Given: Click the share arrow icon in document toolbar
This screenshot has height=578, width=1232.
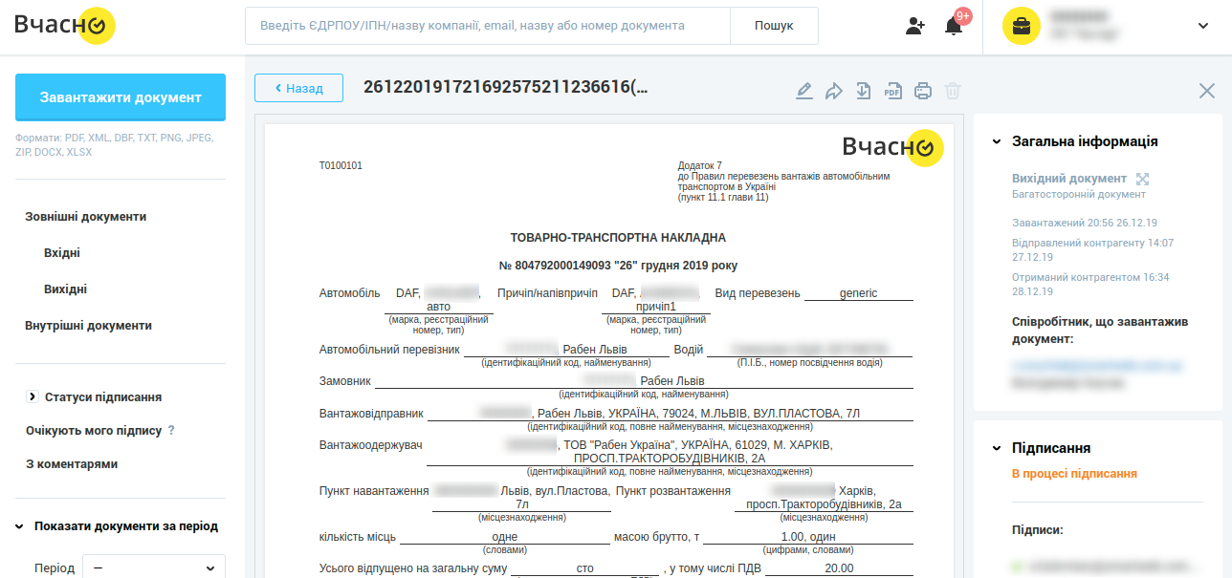Looking at the screenshot, I should click(834, 91).
